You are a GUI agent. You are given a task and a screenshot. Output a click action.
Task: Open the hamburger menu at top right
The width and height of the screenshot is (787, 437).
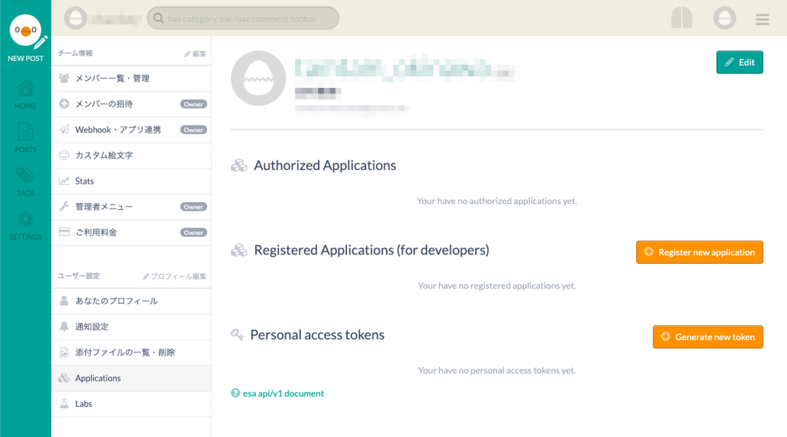click(x=762, y=20)
